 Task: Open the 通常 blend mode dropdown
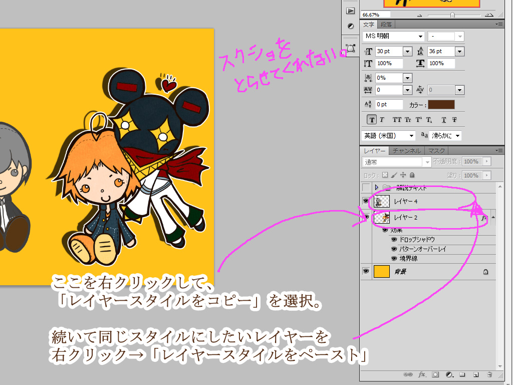pos(396,162)
